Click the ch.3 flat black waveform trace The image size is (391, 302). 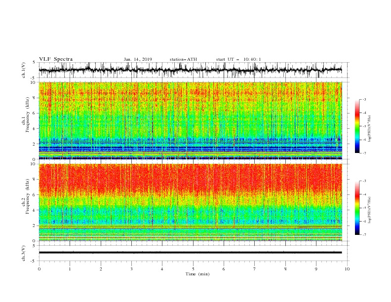[x=190, y=253]
